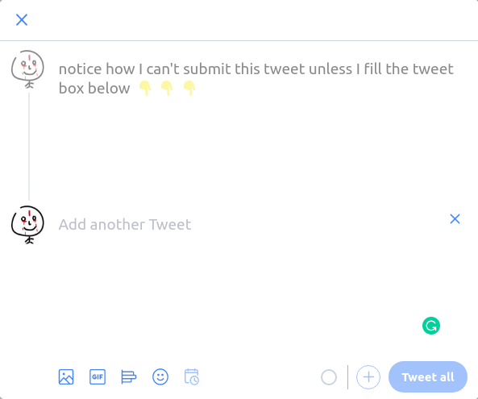478x399 pixels.
Task: Click the last pointing-down hand emoji
Action: (189, 89)
